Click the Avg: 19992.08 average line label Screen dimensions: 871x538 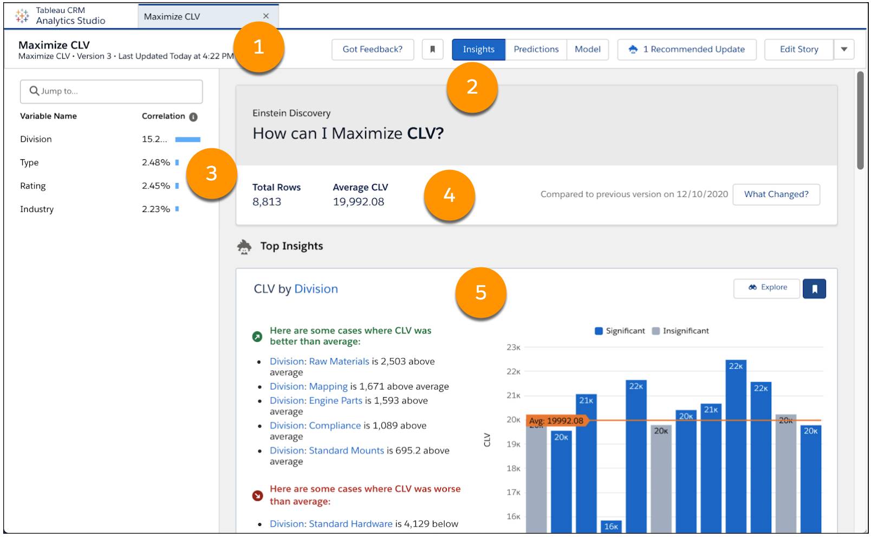[557, 421]
